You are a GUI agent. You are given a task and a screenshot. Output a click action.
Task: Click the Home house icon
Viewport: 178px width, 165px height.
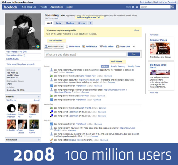coord(133,7)
